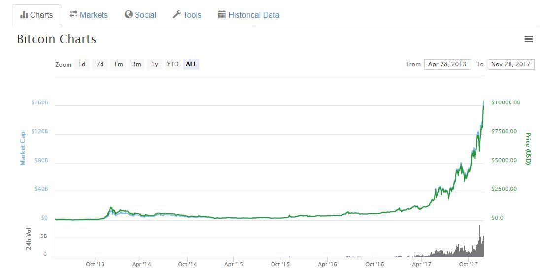Click the Apr '14 axis label

click(141, 264)
